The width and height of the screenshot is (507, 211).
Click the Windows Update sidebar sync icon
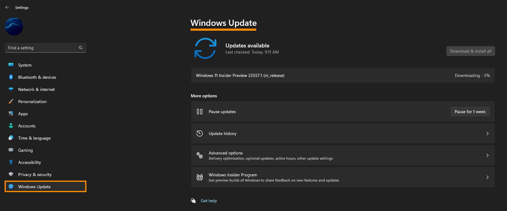pos(11,186)
